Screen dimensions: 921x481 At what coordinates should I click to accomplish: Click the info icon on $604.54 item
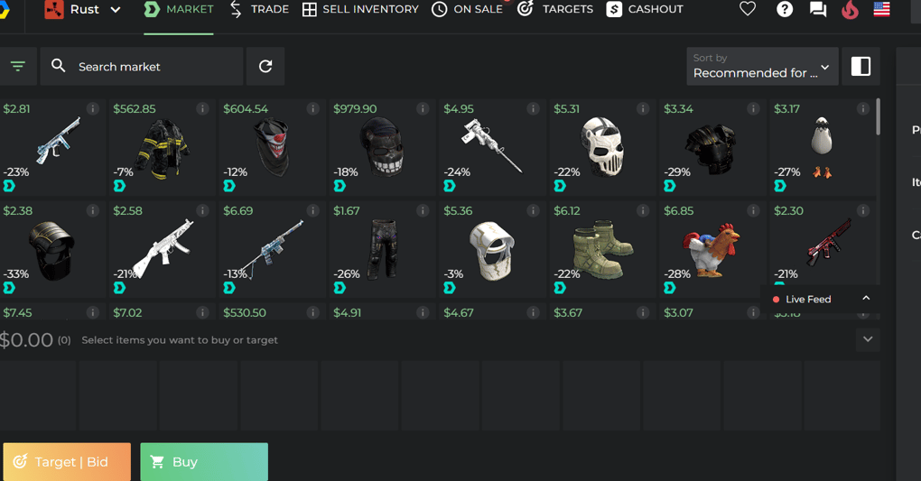pyautogui.click(x=313, y=108)
